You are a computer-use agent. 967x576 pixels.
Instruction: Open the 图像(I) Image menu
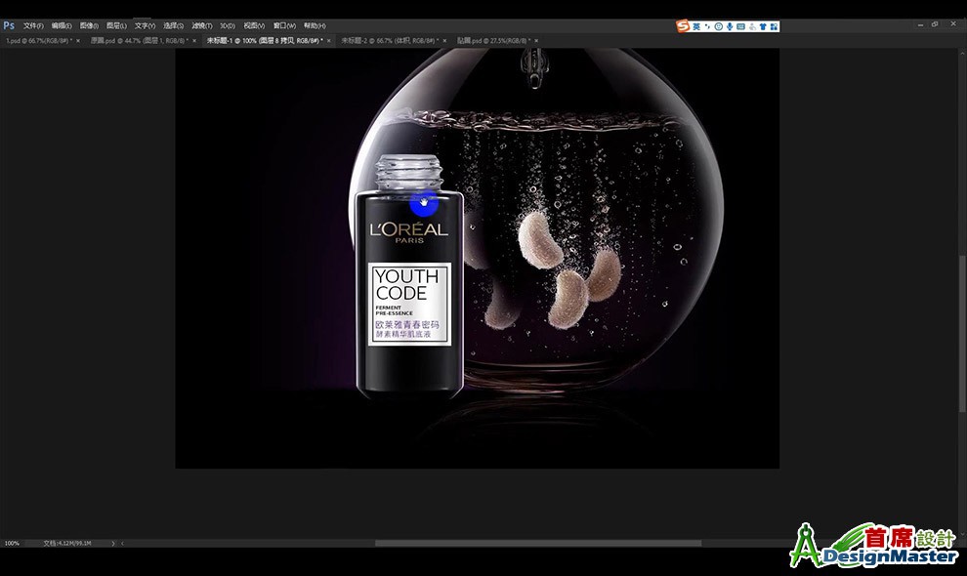point(90,26)
